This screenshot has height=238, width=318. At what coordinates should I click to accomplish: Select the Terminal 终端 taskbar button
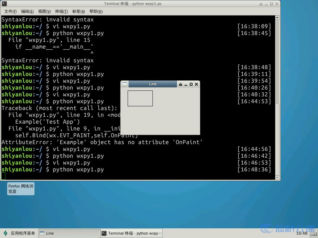pyautogui.click(x=132, y=233)
